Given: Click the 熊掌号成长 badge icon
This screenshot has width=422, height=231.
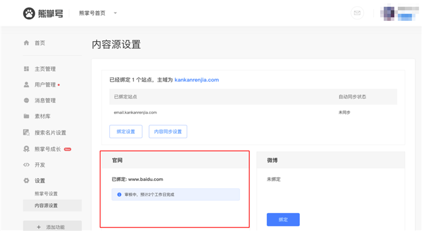Looking at the screenshot, I should pos(26,149).
